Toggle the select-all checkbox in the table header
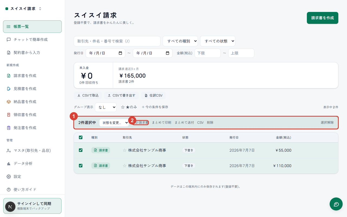Viewport: 347px width, 217px height. [81, 138]
